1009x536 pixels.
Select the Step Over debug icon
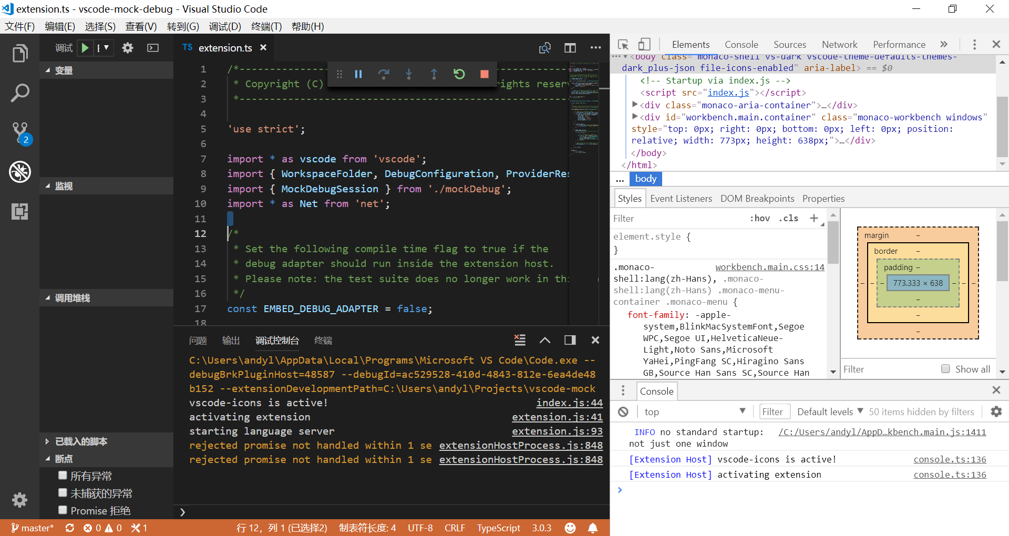coord(384,74)
